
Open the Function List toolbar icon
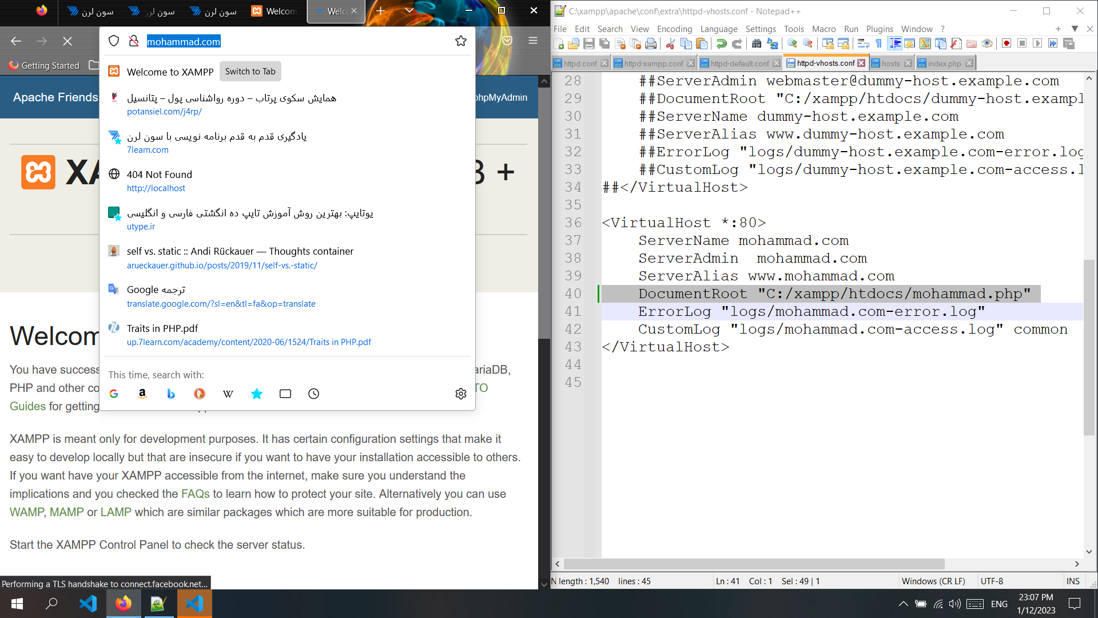tap(956, 43)
